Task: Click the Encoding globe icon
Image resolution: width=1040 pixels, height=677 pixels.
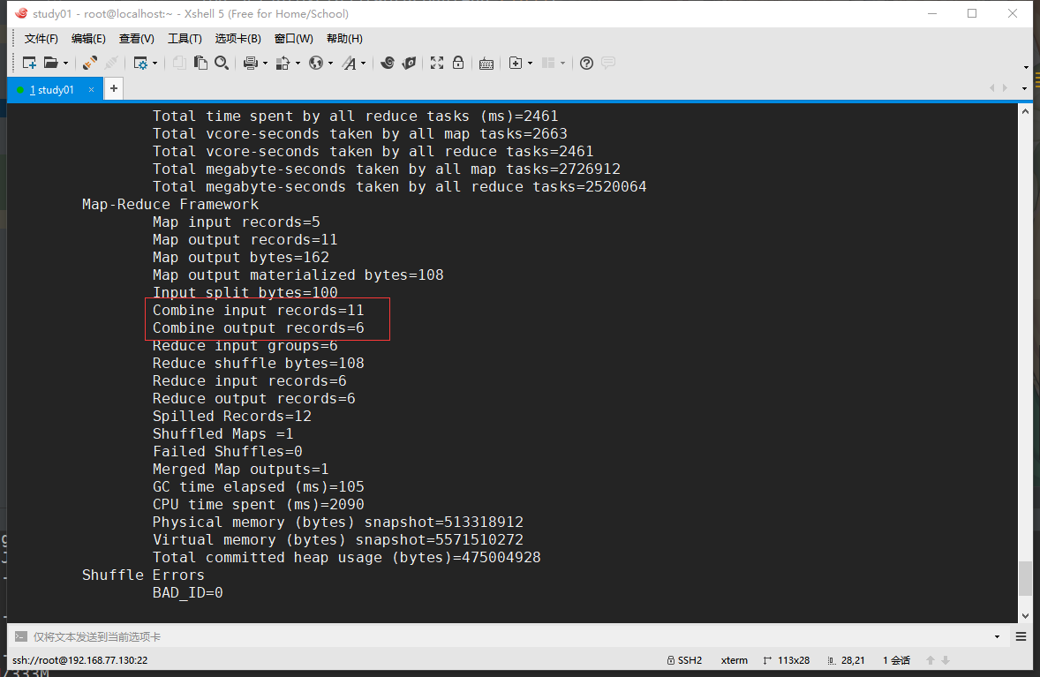Action: [316, 63]
